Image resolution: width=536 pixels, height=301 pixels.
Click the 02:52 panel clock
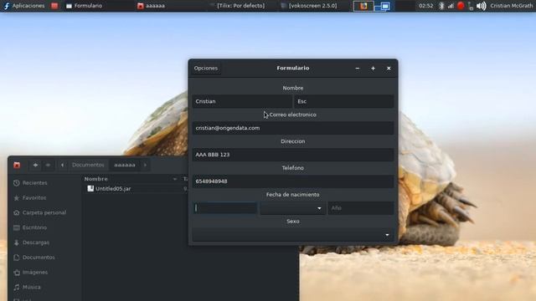[426, 6]
